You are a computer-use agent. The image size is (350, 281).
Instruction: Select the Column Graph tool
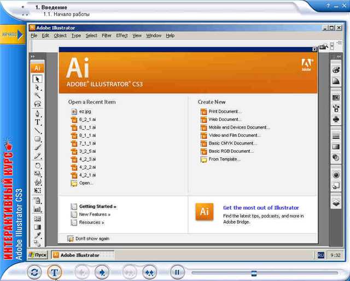(x=37, y=209)
